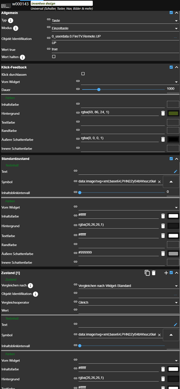Adjust Zustand [1] Inhaltsblinkintervall slider handle

(x=80, y=345)
